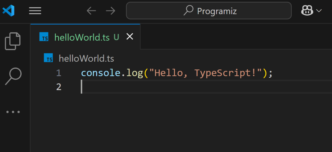This screenshot has width=332, height=152.
Task: Click the Programiz command center search box
Action: coord(209,11)
